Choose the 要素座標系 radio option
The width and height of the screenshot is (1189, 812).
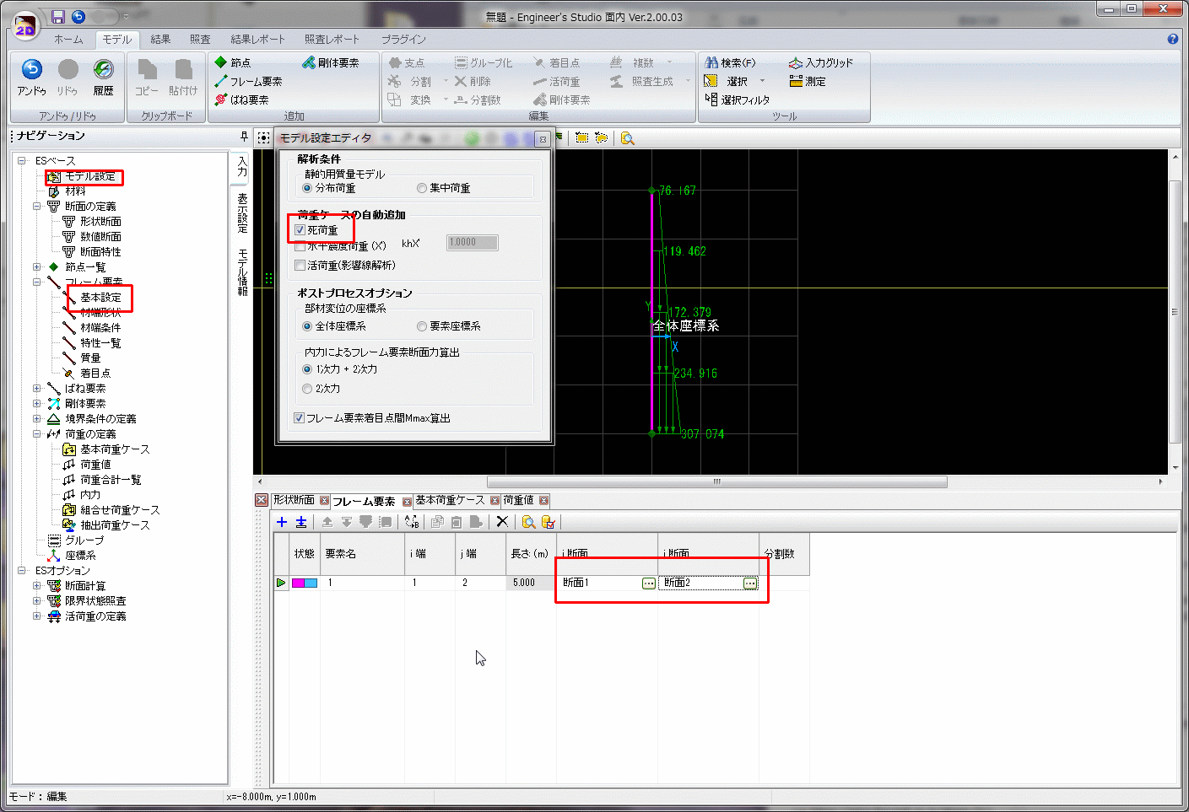422,326
